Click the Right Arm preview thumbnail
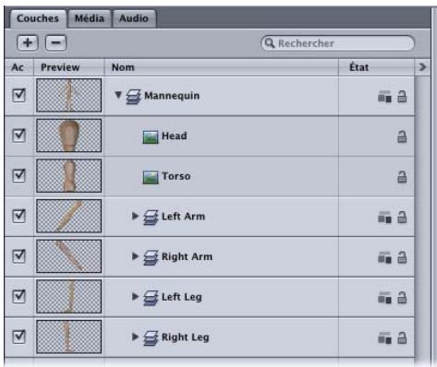The height and width of the screenshot is (367, 437). (x=69, y=256)
